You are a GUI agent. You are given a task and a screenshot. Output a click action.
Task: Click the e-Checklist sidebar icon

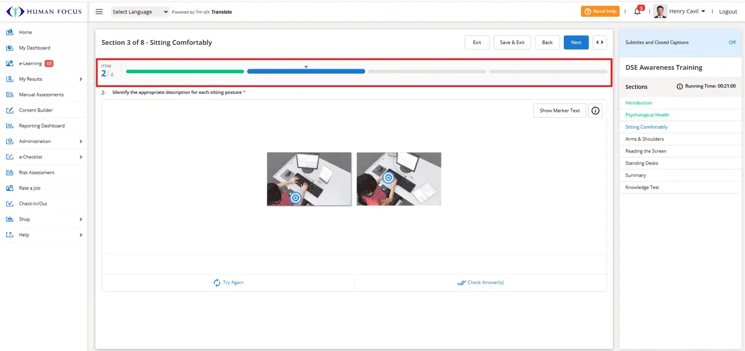[9, 157]
